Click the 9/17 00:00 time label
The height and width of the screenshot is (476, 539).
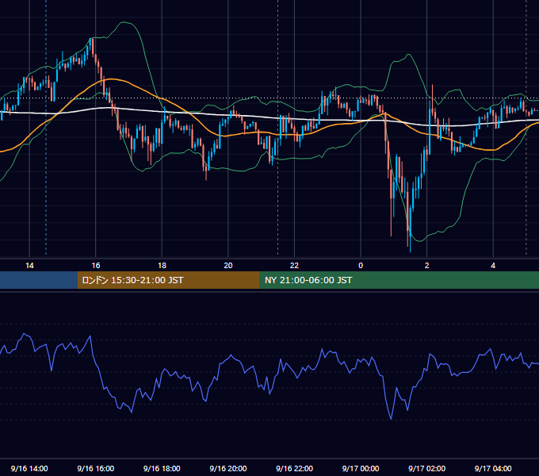[x=361, y=468]
